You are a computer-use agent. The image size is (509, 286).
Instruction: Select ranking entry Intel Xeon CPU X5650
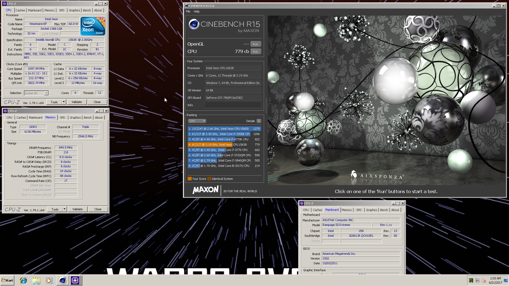[224, 129]
